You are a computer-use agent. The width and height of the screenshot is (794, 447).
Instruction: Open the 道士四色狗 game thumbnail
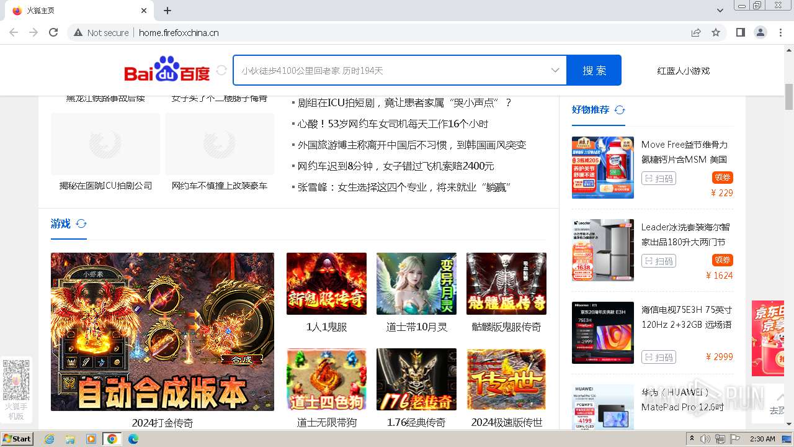pos(326,379)
